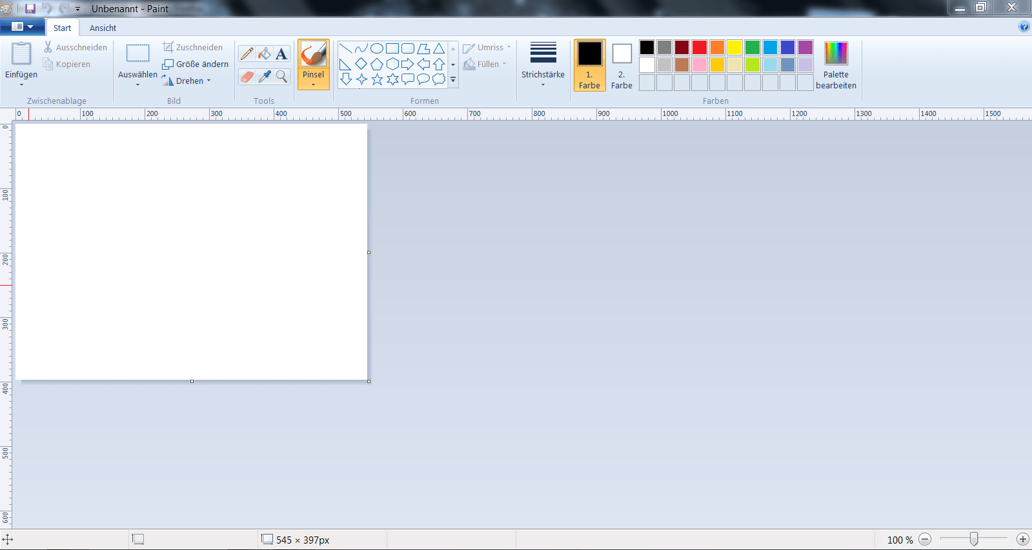Select the Pencil tool

247,54
